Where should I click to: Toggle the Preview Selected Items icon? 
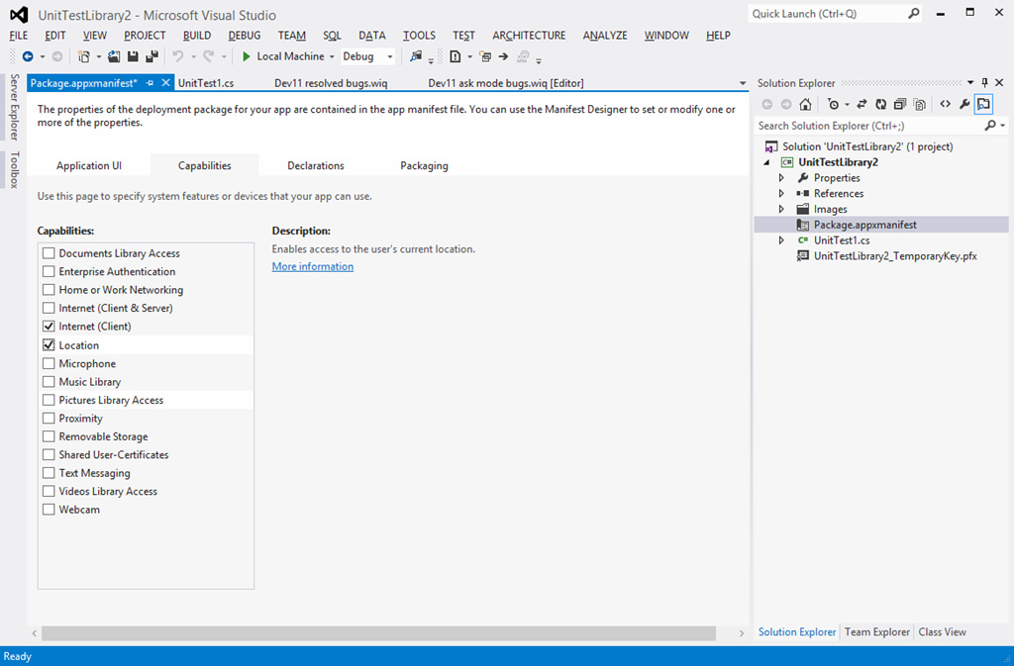(983, 104)
